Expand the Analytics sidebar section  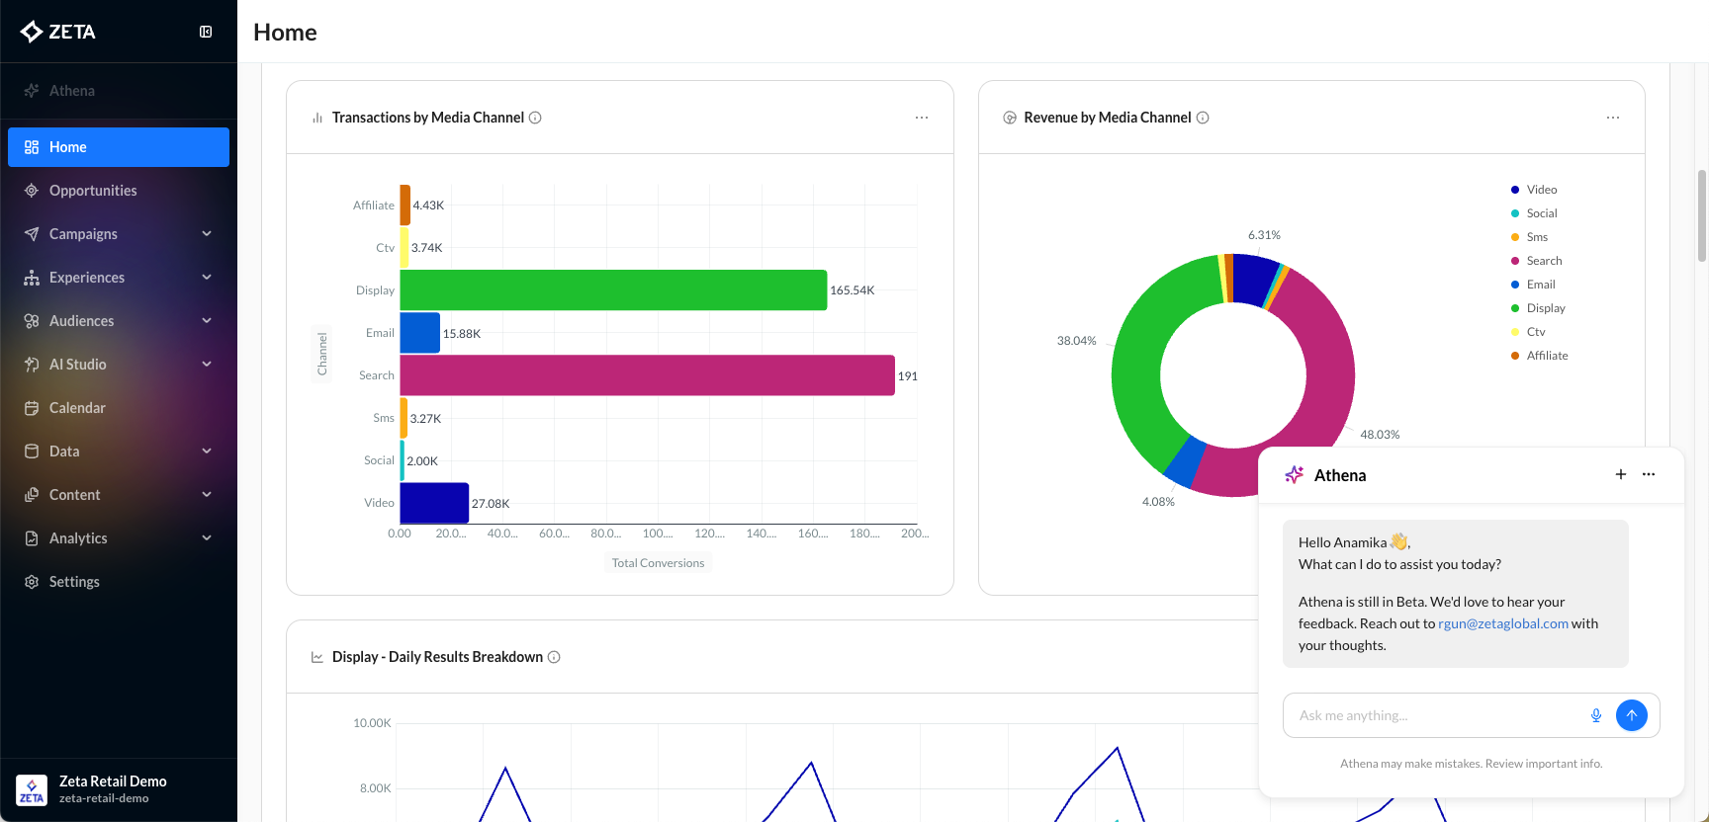(x=119, y=538)
